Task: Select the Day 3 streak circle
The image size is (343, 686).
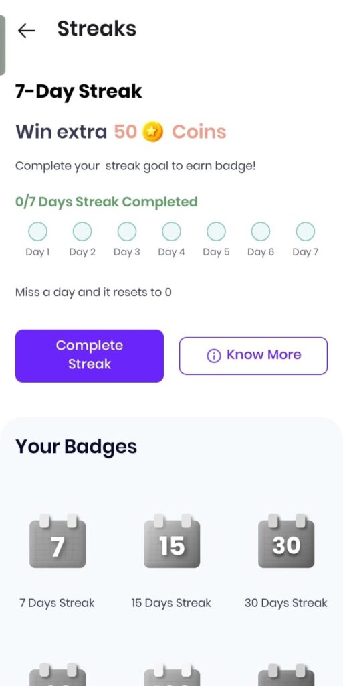Action: 127,231
